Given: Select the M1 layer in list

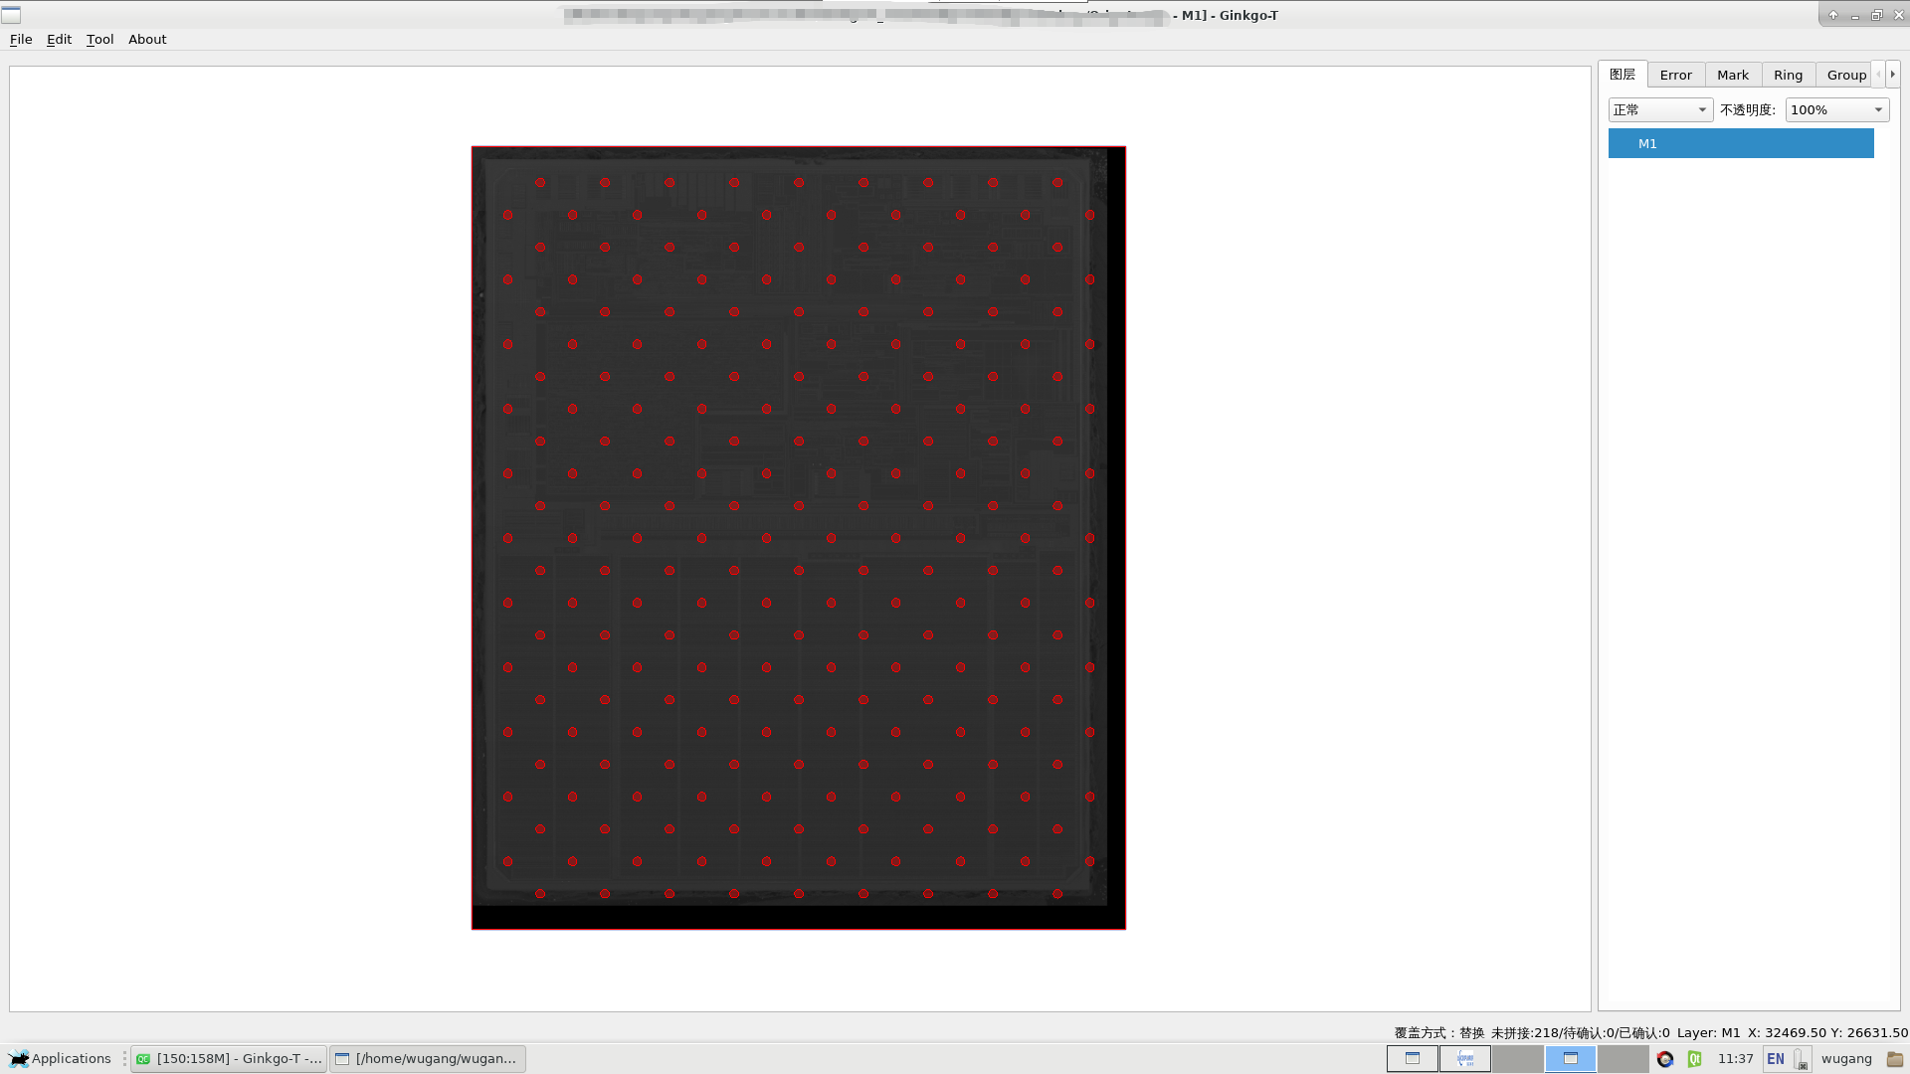Looking at the screenshot, I should (x=1740, y=143).
